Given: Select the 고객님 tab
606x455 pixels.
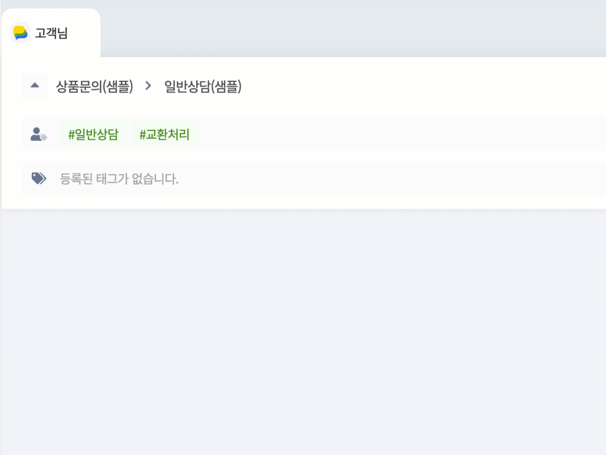Looking at the screenshot, I should click(51, 33).
